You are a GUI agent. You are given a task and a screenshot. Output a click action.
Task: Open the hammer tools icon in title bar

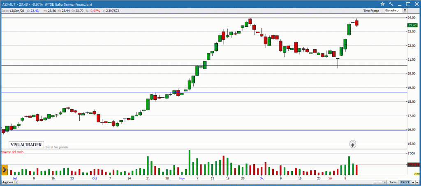[391, 4]
